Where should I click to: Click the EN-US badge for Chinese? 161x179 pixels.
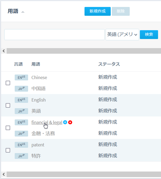pyautogui.click(x=21, y=77)
